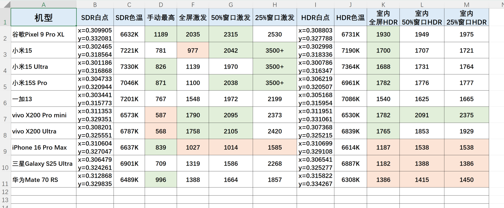The width and height of the screenshot is (504, 208).
Task: Select row 2 via its row number
Action: click(x=5, y=34)
